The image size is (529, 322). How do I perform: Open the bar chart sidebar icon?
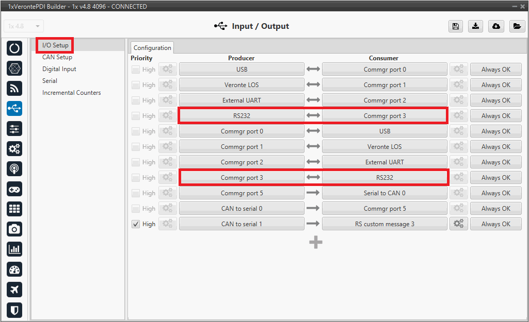tap(14, 249)
